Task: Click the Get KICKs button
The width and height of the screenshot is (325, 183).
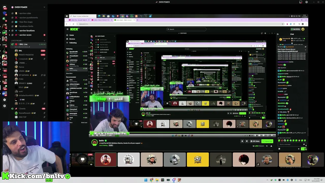Action: coord(296,29)
